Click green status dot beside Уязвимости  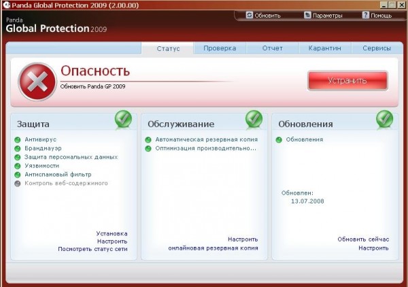tap(18, 166)
